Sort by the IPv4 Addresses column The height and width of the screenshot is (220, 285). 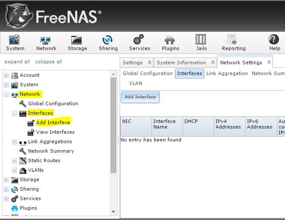point(230,126)
